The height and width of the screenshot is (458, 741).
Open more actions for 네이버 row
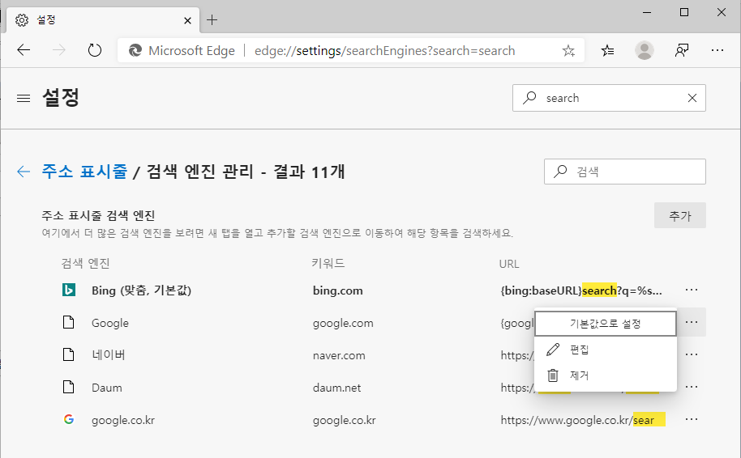click(691, 354)
